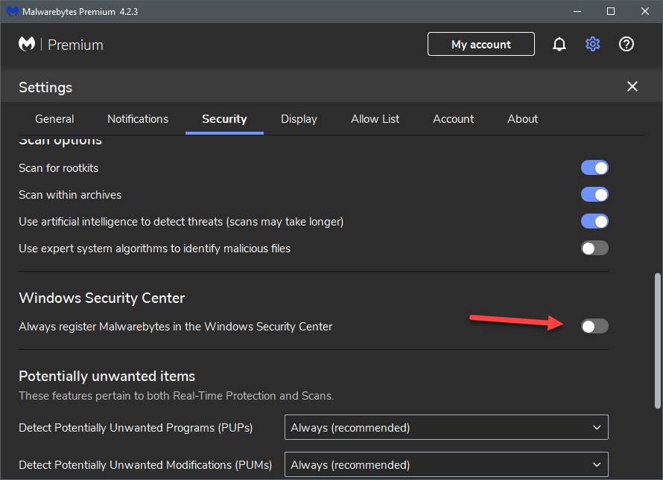Click the Potentially unwanted items heading
The width and height of the screenshot is (663, 480).
point(107,376)
